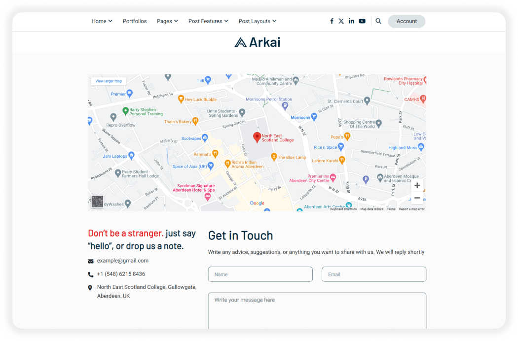Expand the Home dropdown menu
Viewport: 518px width, 341px height.
pos(102,21)
